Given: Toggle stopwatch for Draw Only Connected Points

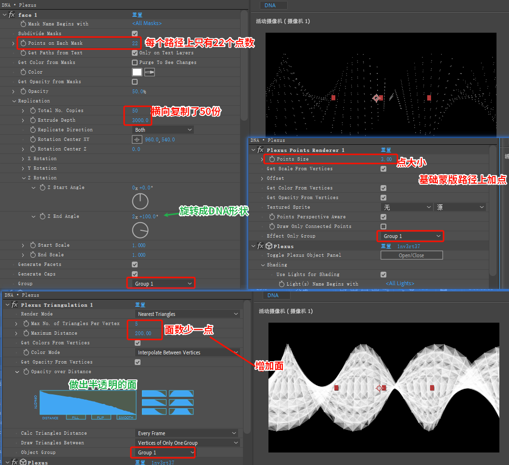Looking at the screenshot, I should pyautogui.click(x=272, y=226).
